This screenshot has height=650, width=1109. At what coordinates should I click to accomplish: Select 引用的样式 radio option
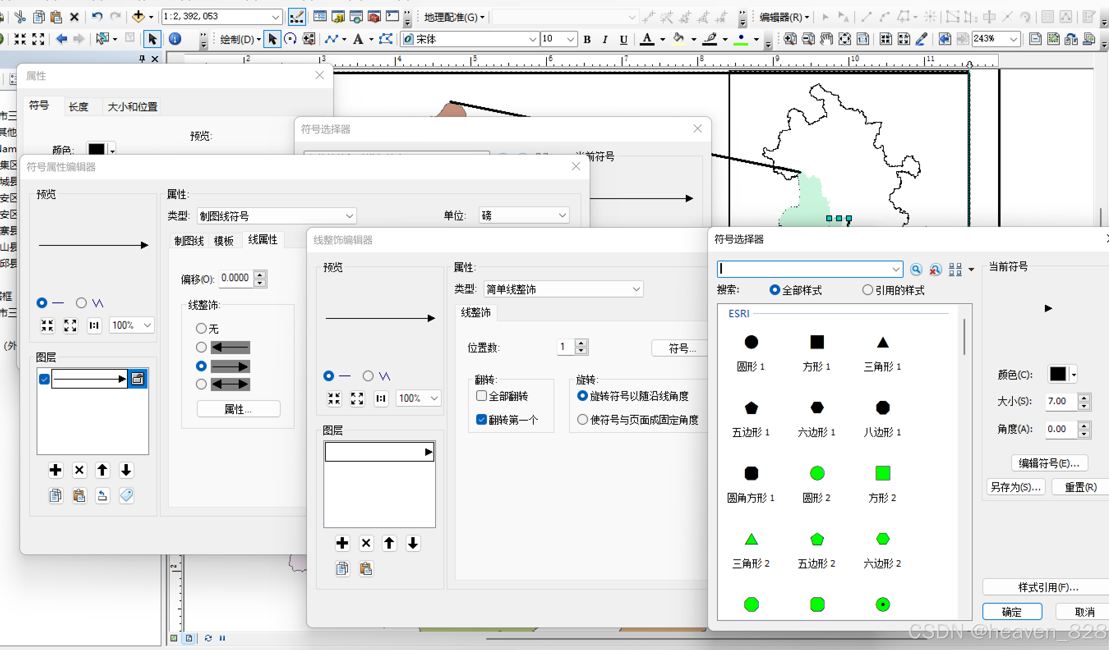point(867,290)
